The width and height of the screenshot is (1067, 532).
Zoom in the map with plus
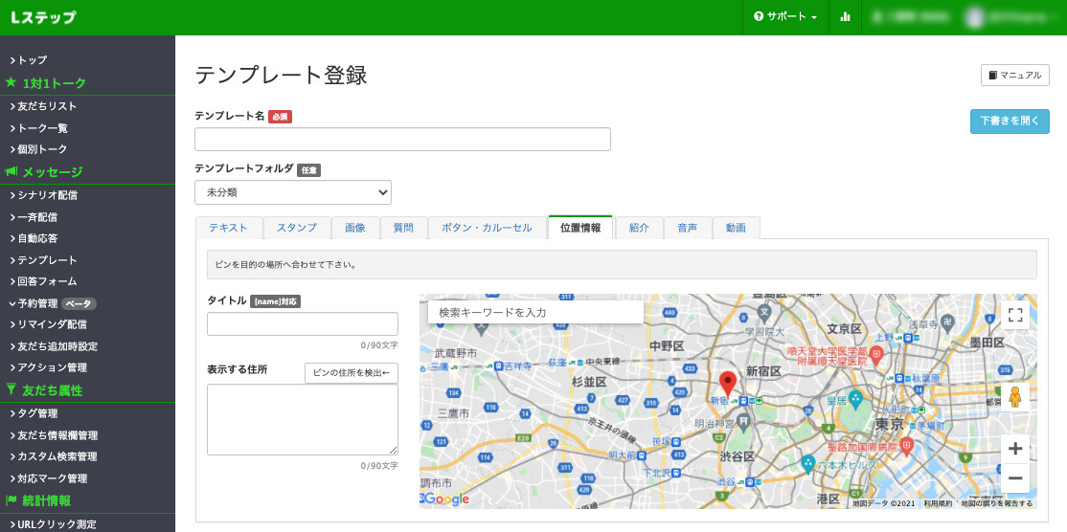pos(1015,449)
